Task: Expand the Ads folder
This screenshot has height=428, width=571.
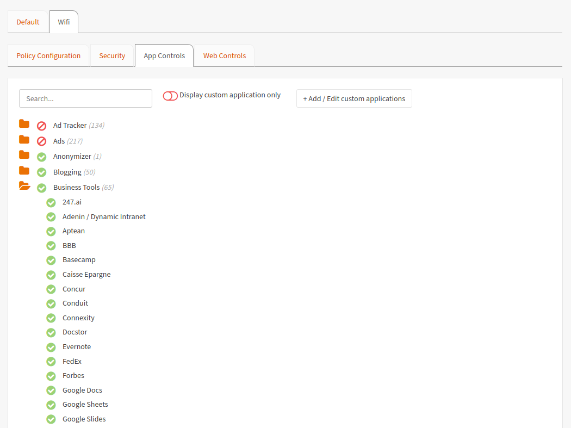Action: point(24,139)
